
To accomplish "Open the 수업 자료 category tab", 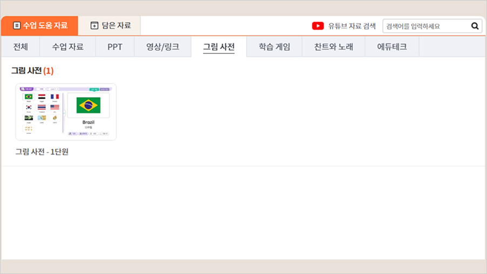I will point(67,47).
